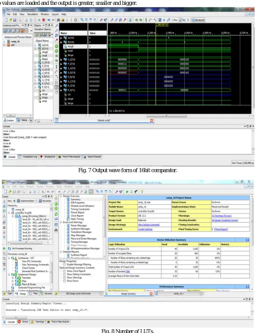Image resolution: width=257 pixels, height=333 pixels.
Task: Open the Pinout Report
Action: 77,212
